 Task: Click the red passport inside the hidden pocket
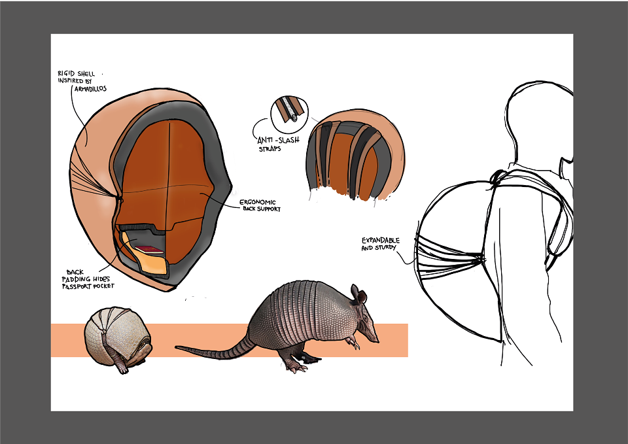pyautogui.click(x=149, y=250)
